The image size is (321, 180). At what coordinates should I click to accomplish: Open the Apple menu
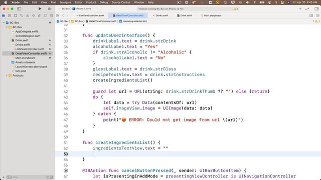coord(6,2)
